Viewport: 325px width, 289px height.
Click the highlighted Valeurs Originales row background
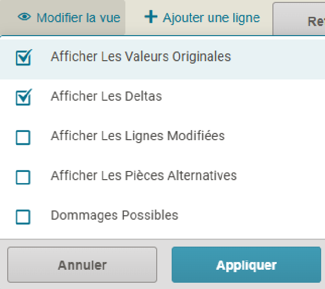(x=280, y=59)
